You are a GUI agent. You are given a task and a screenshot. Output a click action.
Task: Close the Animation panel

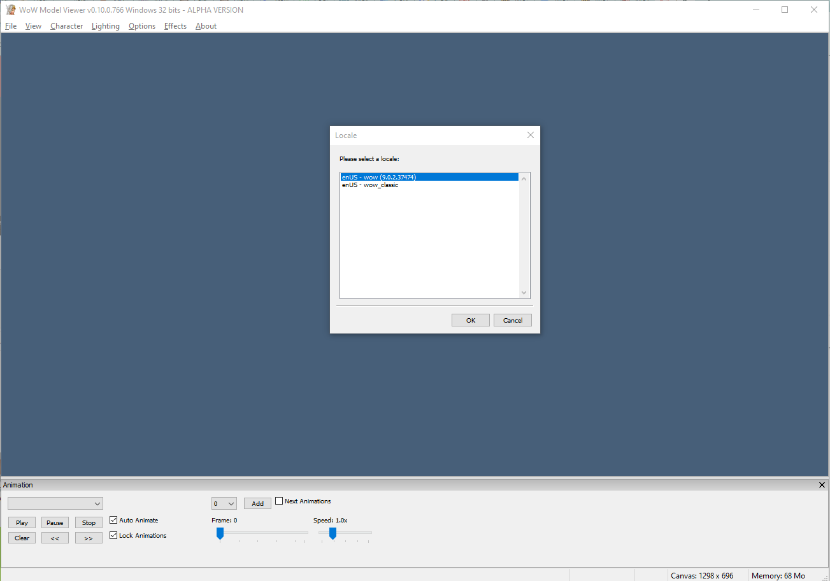click(821, 485)
